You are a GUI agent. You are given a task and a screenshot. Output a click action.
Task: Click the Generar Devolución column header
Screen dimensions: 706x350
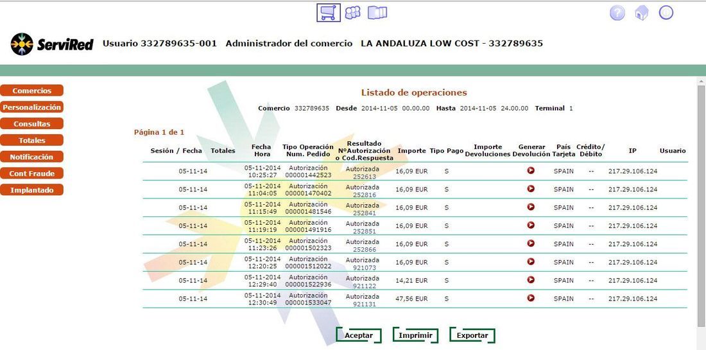pos(531,150)
